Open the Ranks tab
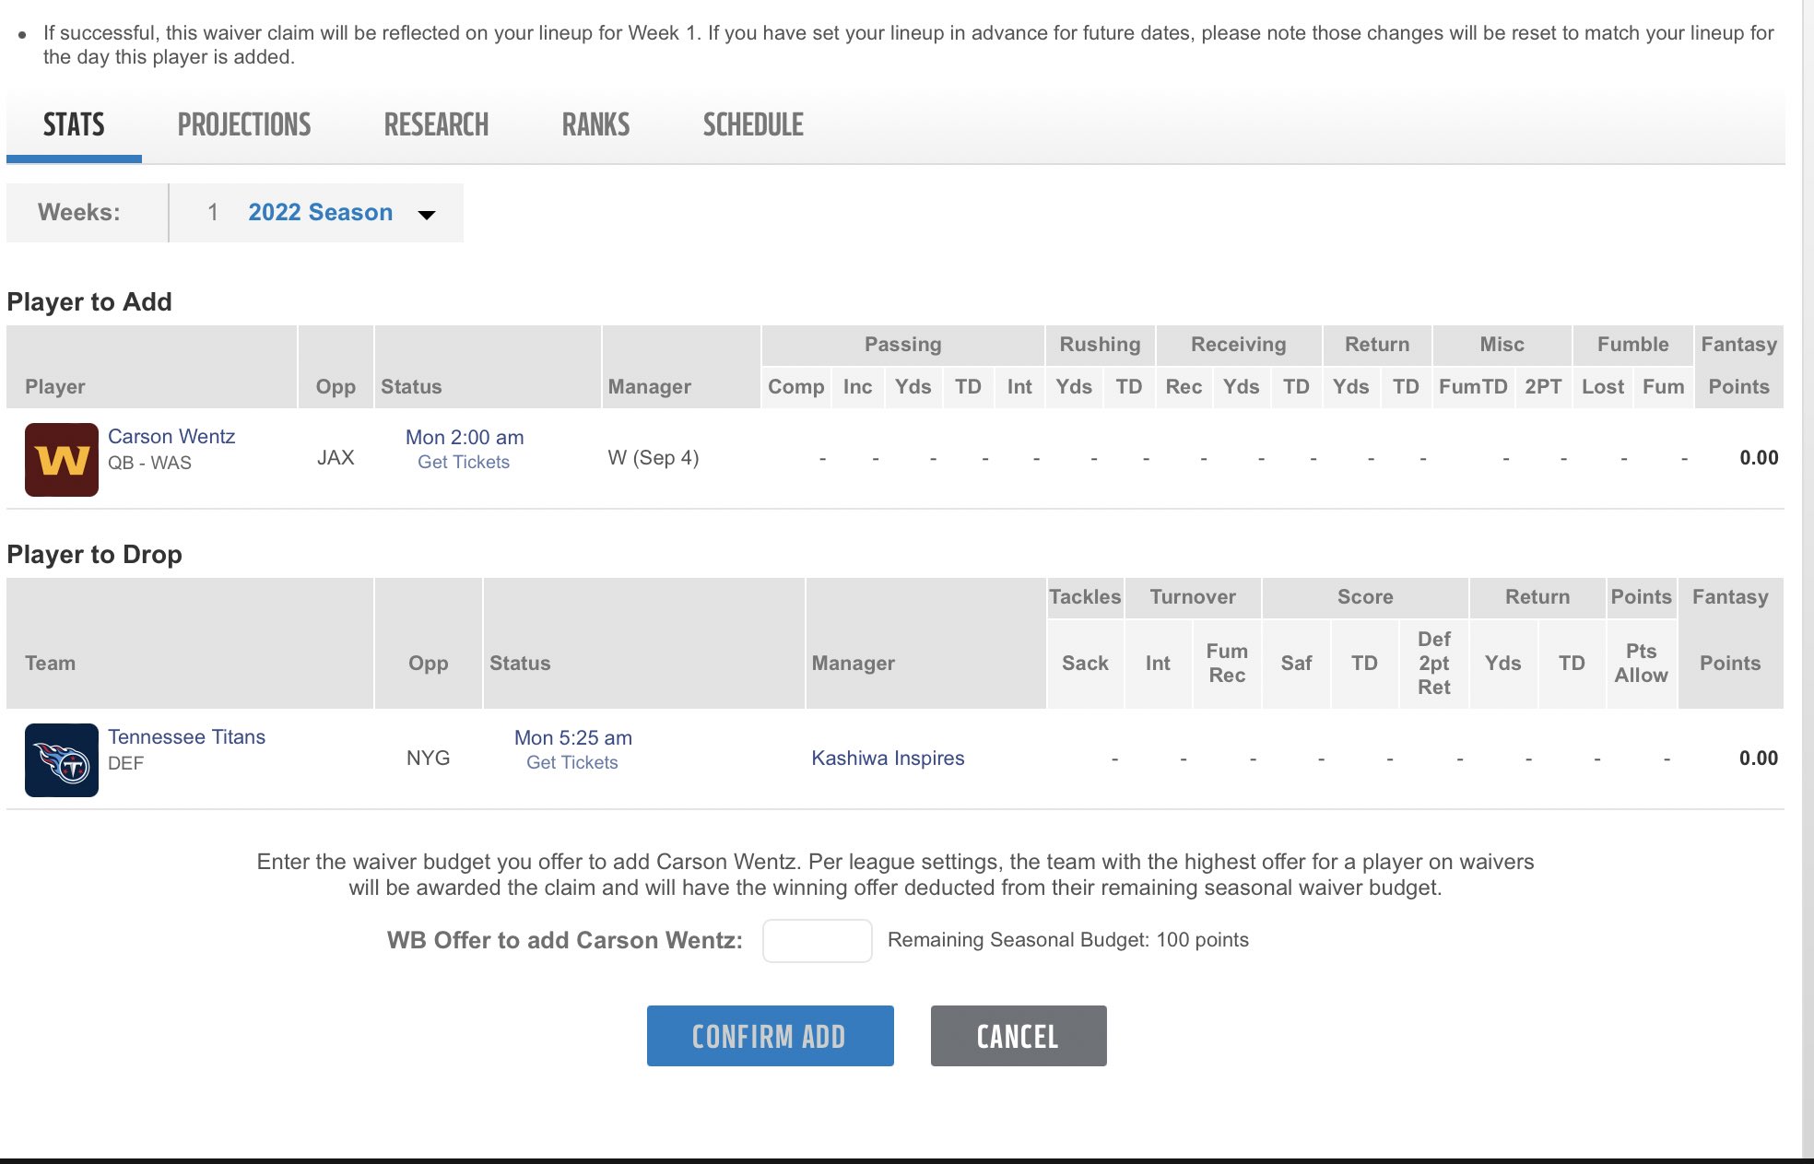This screenshot has width=1814, height=1164. click(x=595, y=125)
